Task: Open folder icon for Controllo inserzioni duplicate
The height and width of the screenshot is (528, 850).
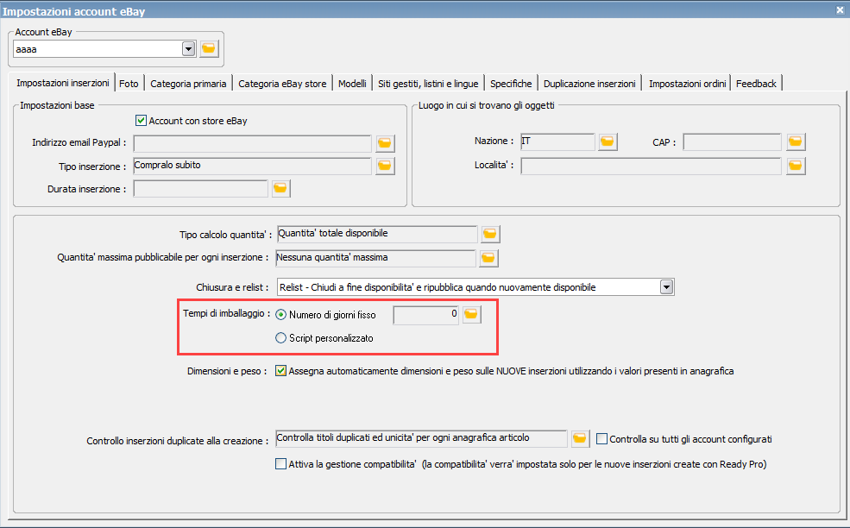Action: (x=580, y=438)
